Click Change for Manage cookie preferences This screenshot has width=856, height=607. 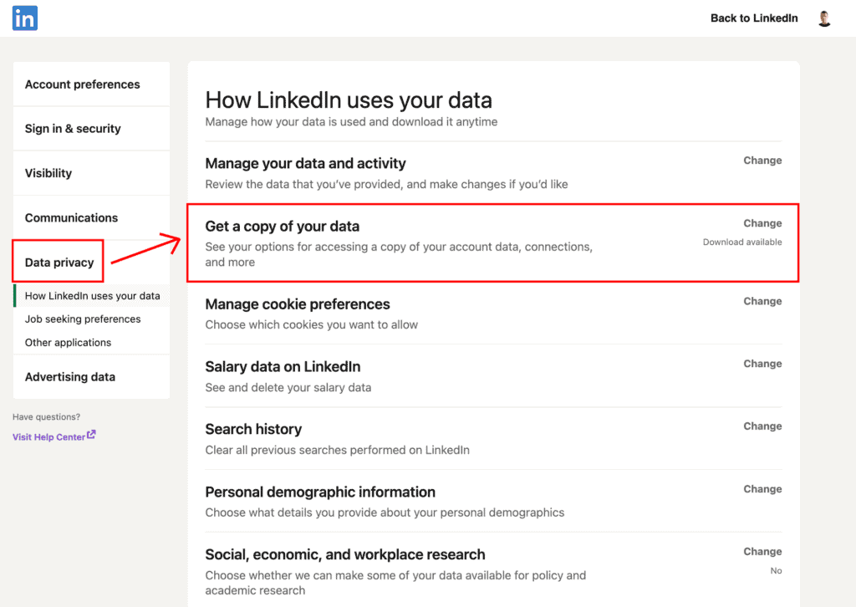(762, 301)
